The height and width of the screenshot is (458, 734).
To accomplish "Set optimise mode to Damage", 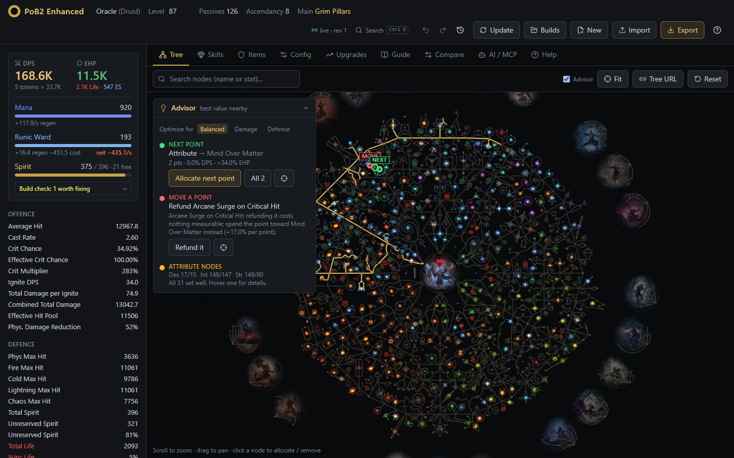I will pos(246,129).
